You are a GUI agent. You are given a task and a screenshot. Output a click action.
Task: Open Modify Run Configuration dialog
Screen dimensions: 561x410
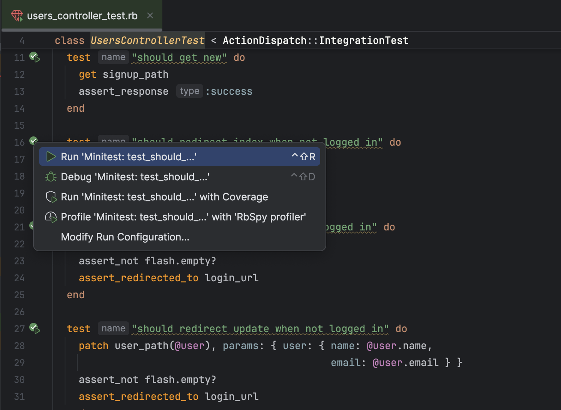(x=125, y=237)
